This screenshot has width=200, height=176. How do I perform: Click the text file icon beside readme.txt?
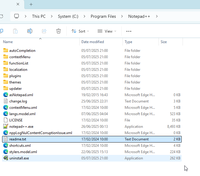tap(6, 139)
